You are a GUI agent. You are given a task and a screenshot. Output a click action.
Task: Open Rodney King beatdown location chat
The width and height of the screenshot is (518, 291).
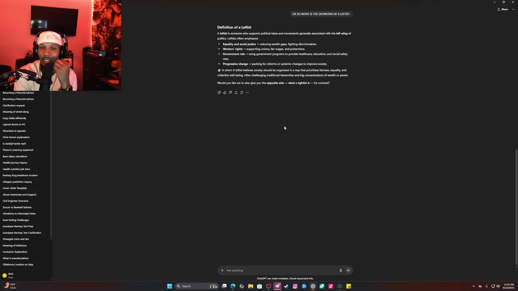[20, 175]
